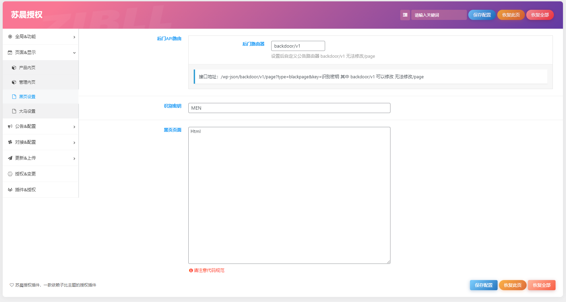This screenshot has height=302, width=566.
Task: Open the 更新&上传 menu section
Action: [x=40, y=158]
